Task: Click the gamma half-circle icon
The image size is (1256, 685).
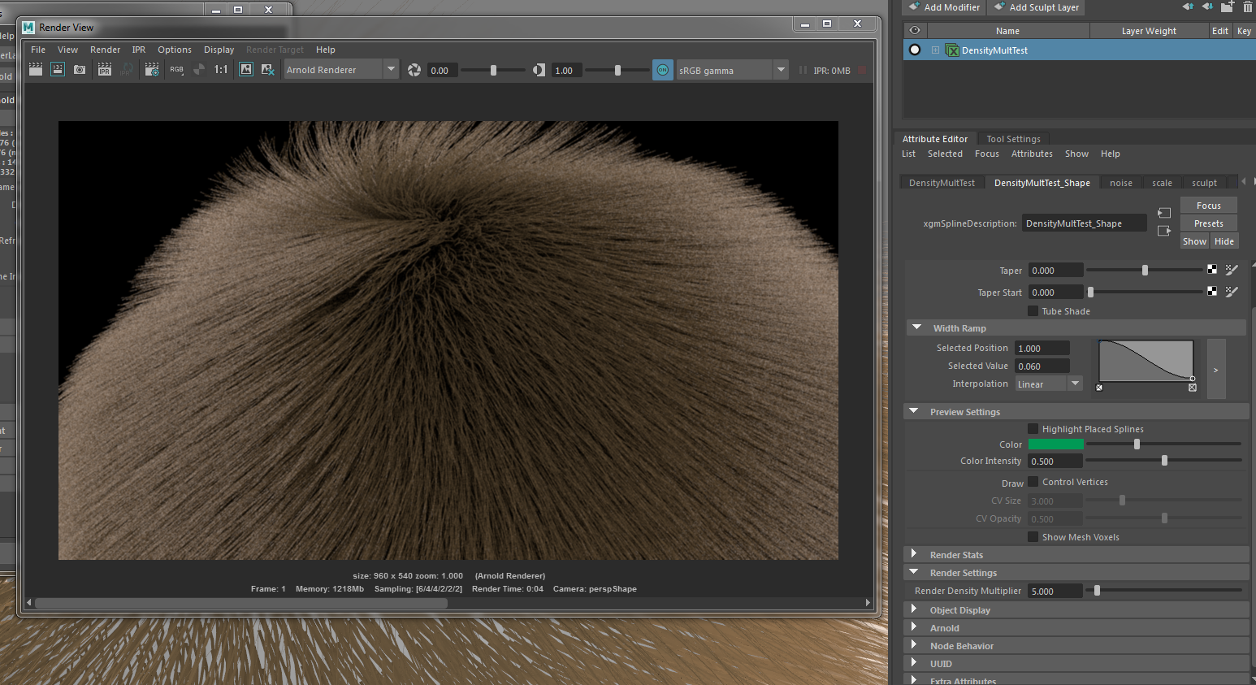Action: pyautogui.click(x=539, y=70)
